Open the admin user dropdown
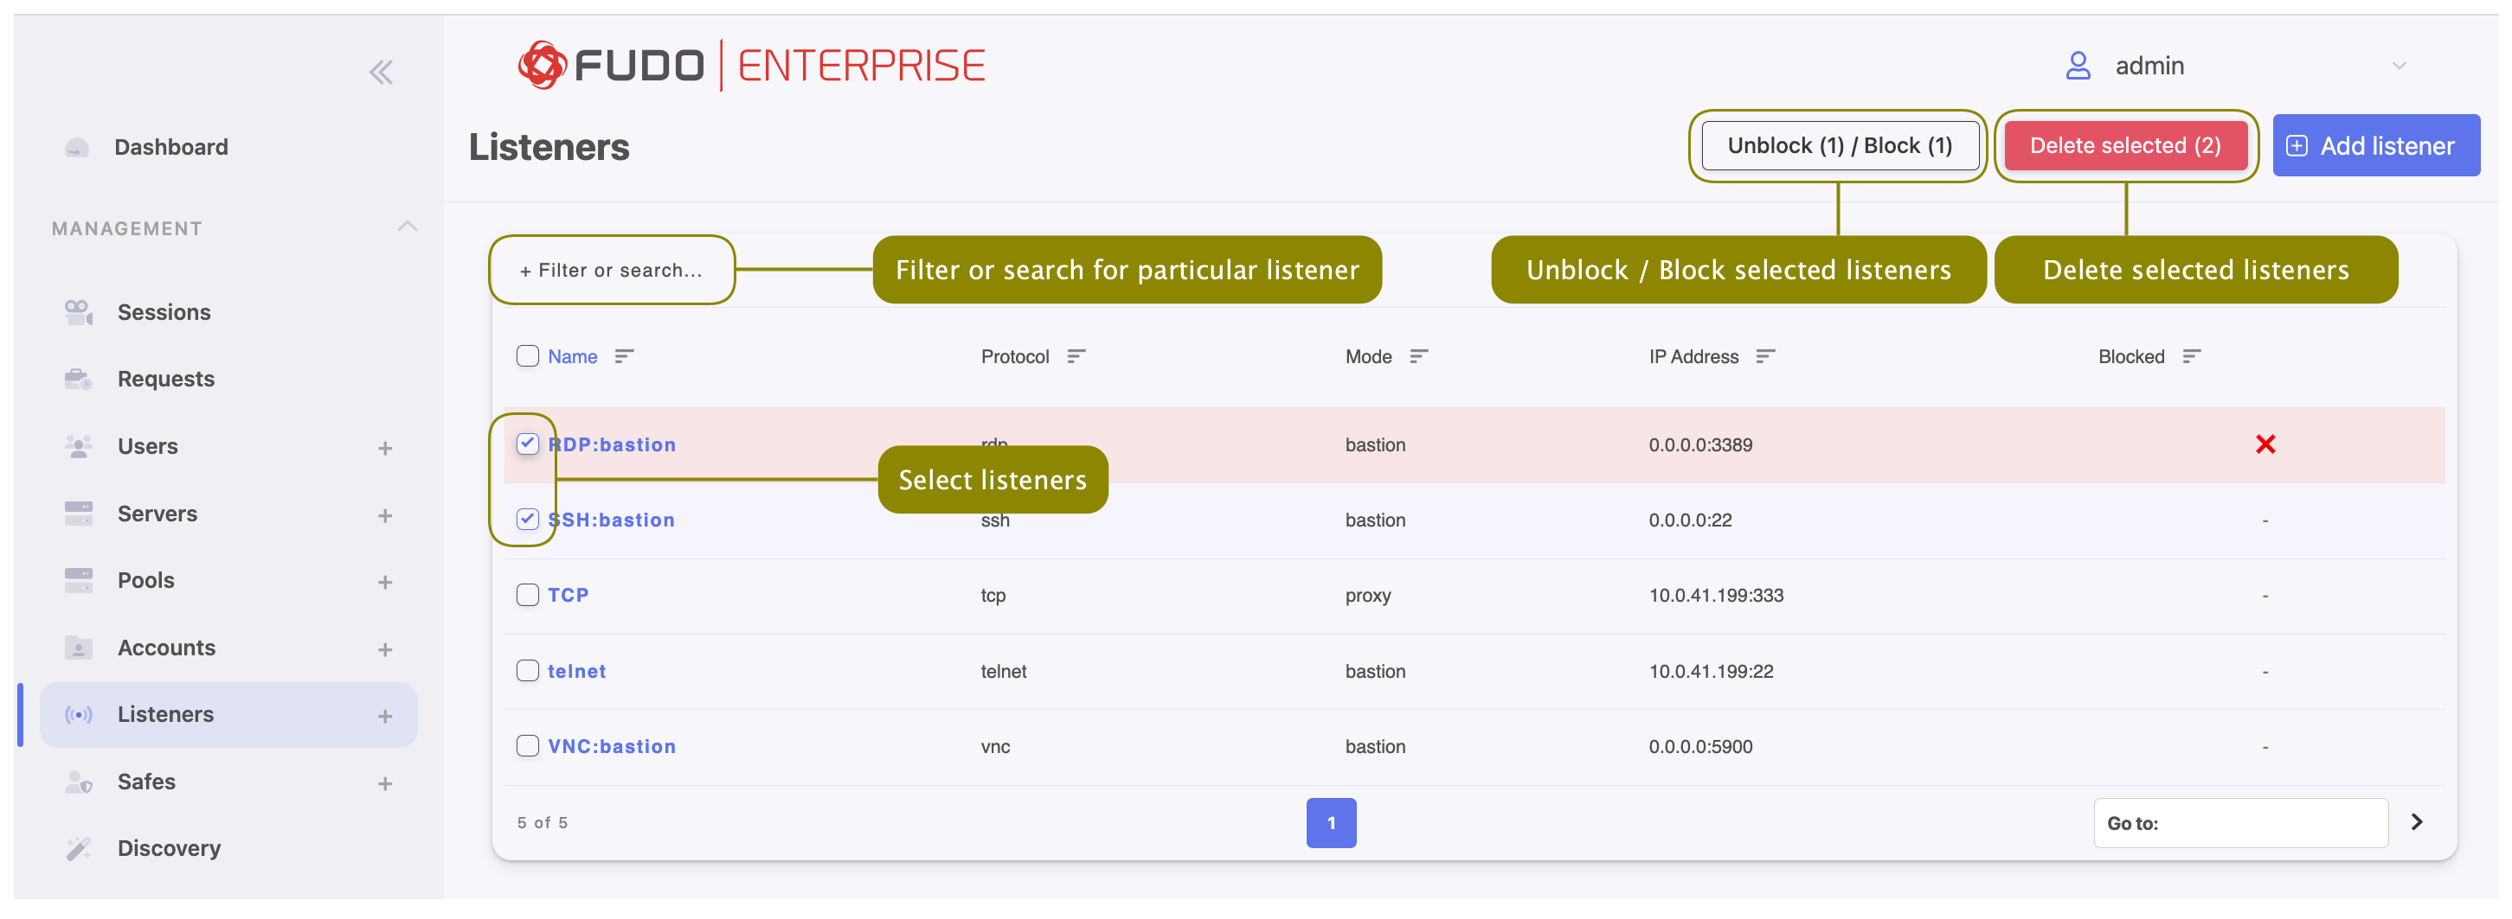This screenshot has height=919, width=2512. [x=2399, y=67]
